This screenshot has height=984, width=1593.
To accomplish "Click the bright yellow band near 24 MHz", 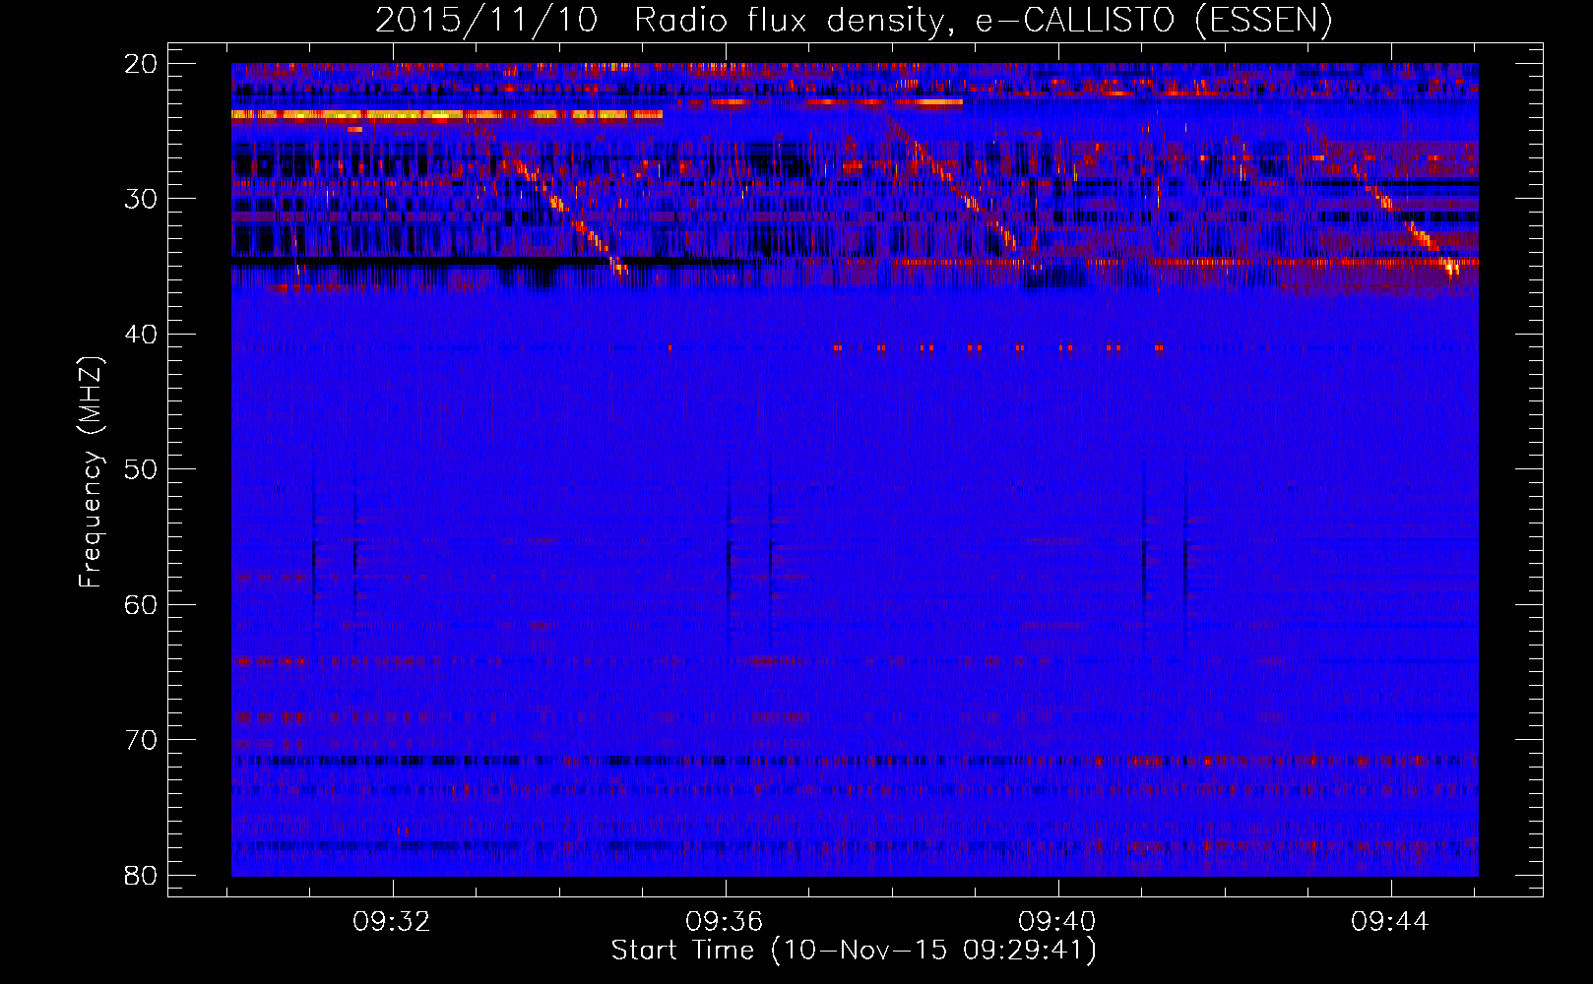I will point(447,115).
